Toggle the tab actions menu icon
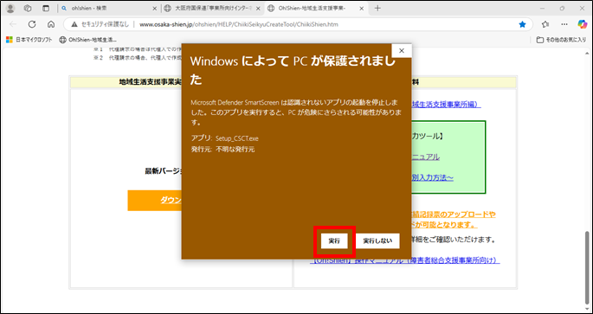The height and width of the screenshot is (314, 593). (46, 8)
